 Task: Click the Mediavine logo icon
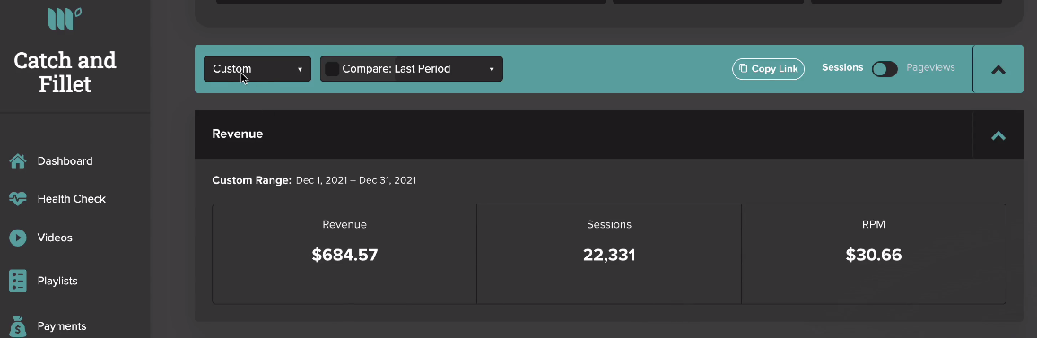(65, 19)
